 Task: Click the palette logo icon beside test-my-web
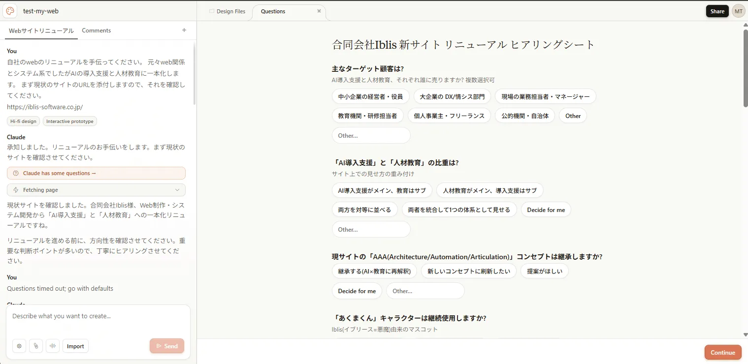coord(10,11)
